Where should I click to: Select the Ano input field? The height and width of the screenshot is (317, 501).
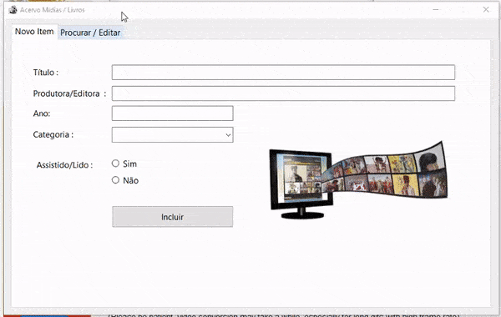[173, 113]
